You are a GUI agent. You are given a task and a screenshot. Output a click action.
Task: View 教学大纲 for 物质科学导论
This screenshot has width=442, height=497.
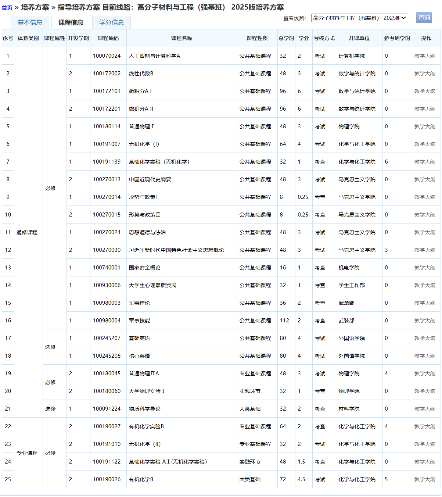425,409
